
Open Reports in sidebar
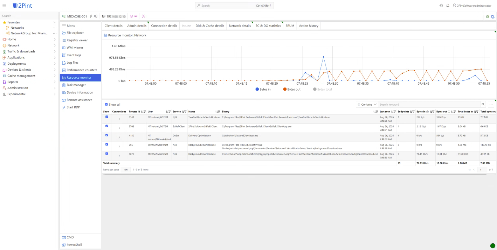[x=13, y=82]
